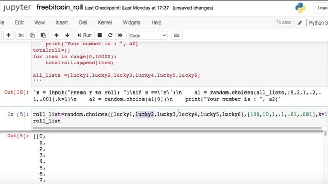Screen dimensions: 328x184
Task: Click the Jupyter logo
Action: pos(16,7)
